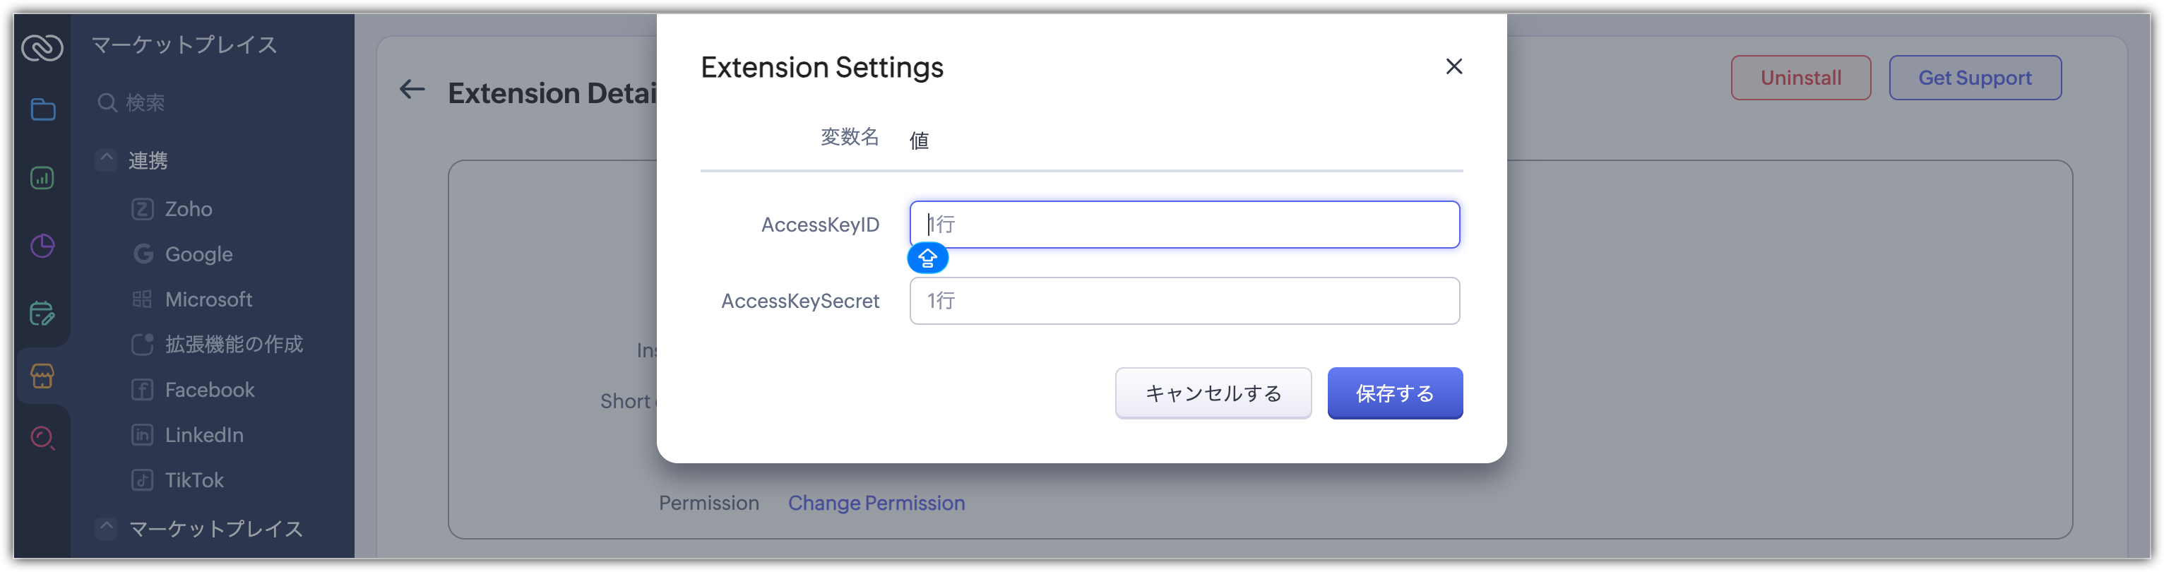
Task: Select TikTok in the sidebar
Action: click(194, 480)
